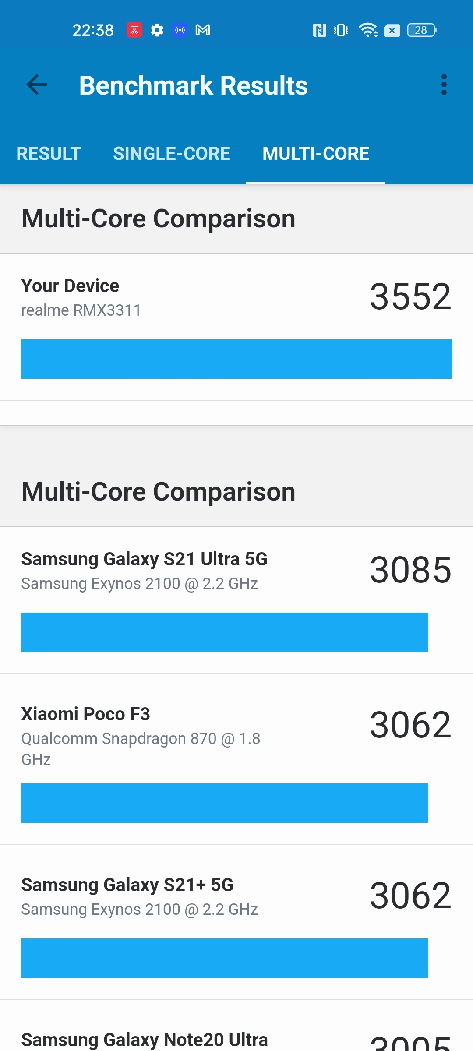473x1051 pixels.
Task: Tap the Your Device score bar
Action: pos(236,359)
